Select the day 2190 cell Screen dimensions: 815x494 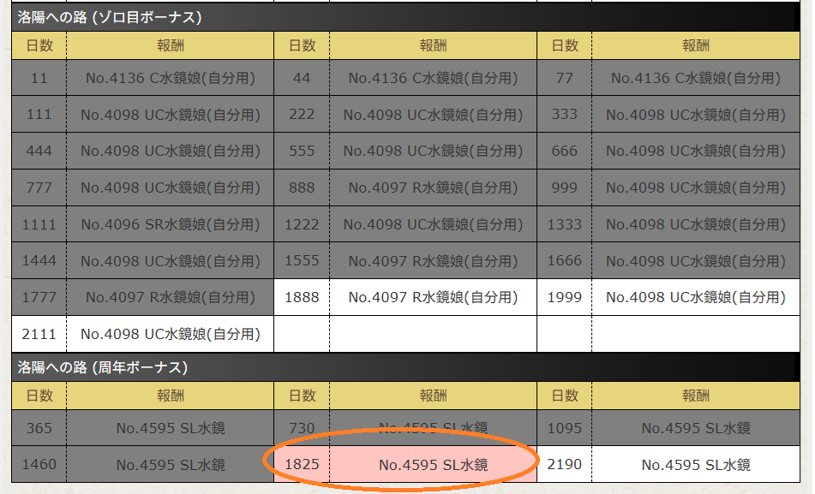564,465
